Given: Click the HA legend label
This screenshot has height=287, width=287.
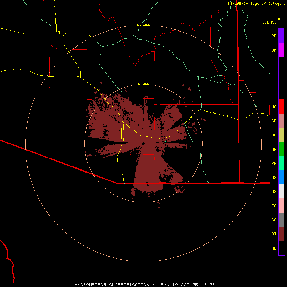Looking at the screenshot, I should click(274, 107).
